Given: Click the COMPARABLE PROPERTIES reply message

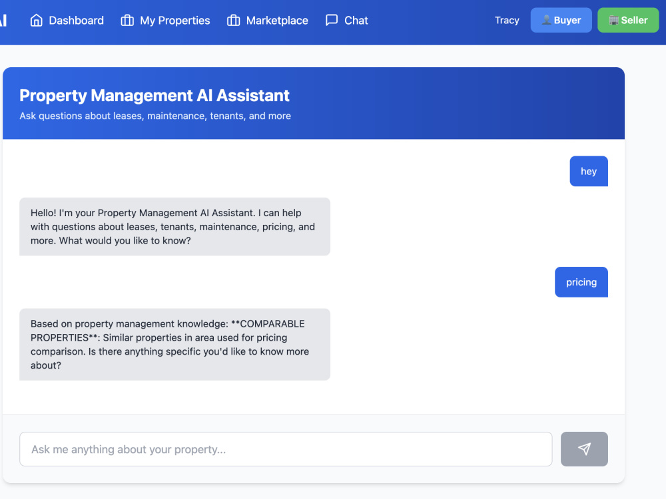Looking at the screenshot, I should [174, 345].
